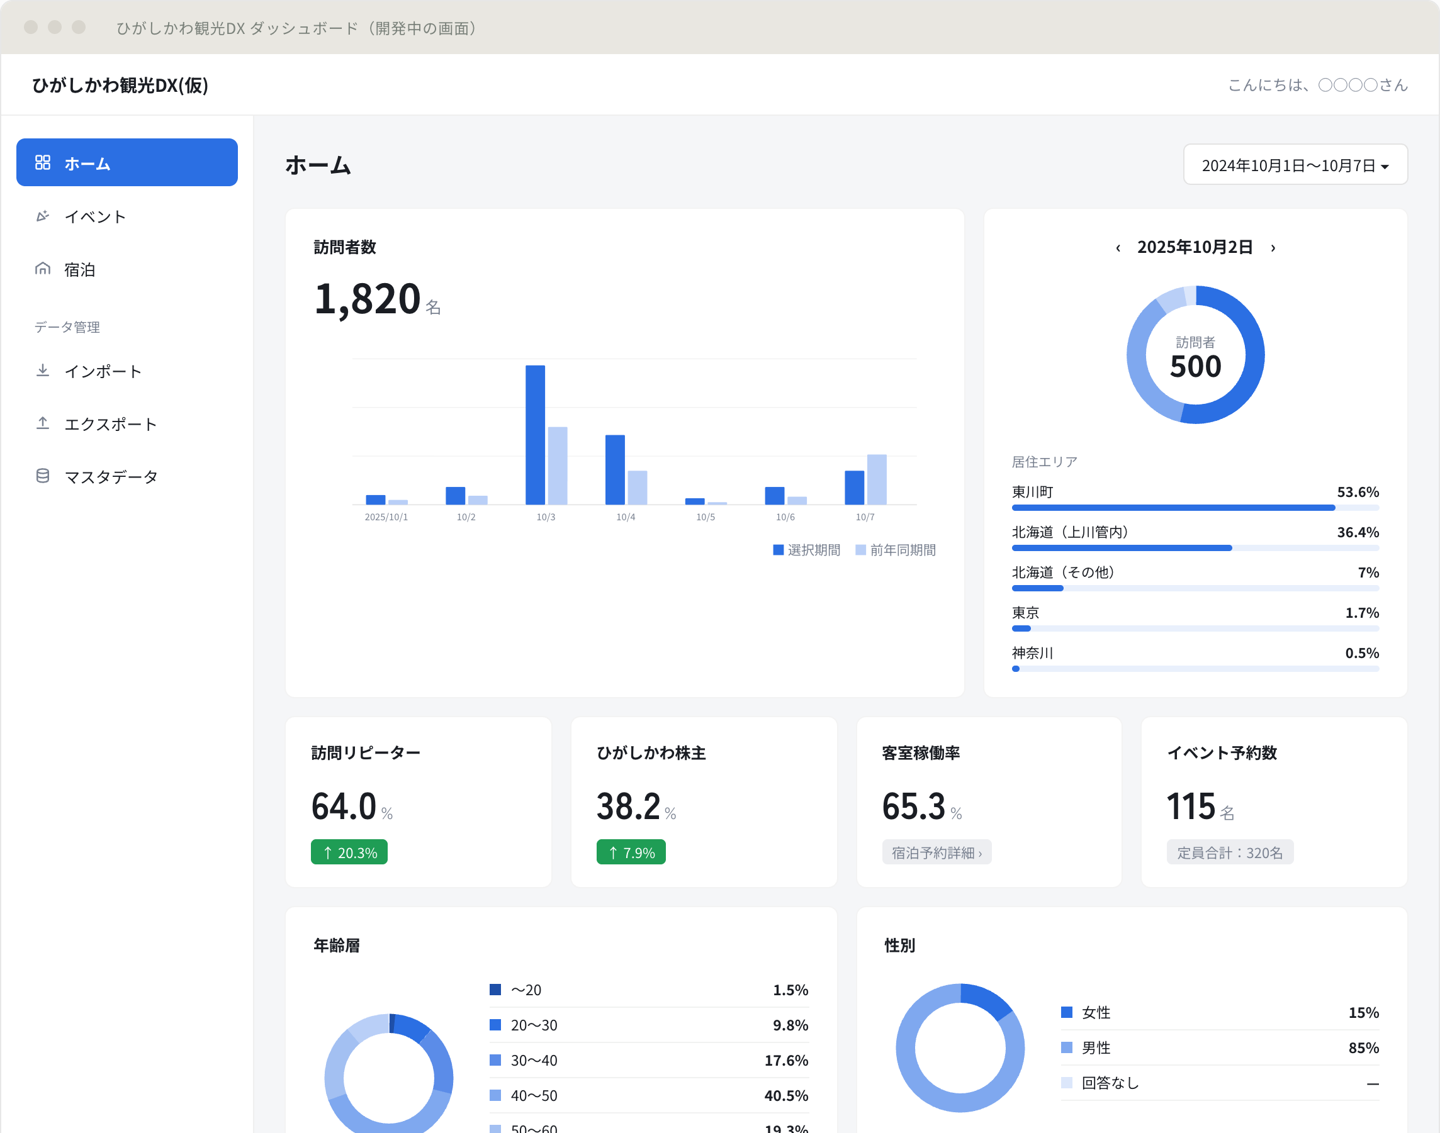Image resolution: width=1440 pixels, height=1133 pixels.
Task: Click the データ管理 section heading
Action: 67,327
